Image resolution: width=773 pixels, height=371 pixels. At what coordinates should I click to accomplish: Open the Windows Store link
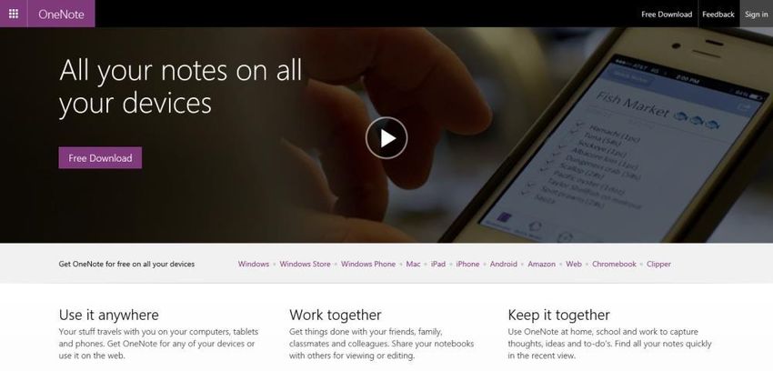(306, 264)
